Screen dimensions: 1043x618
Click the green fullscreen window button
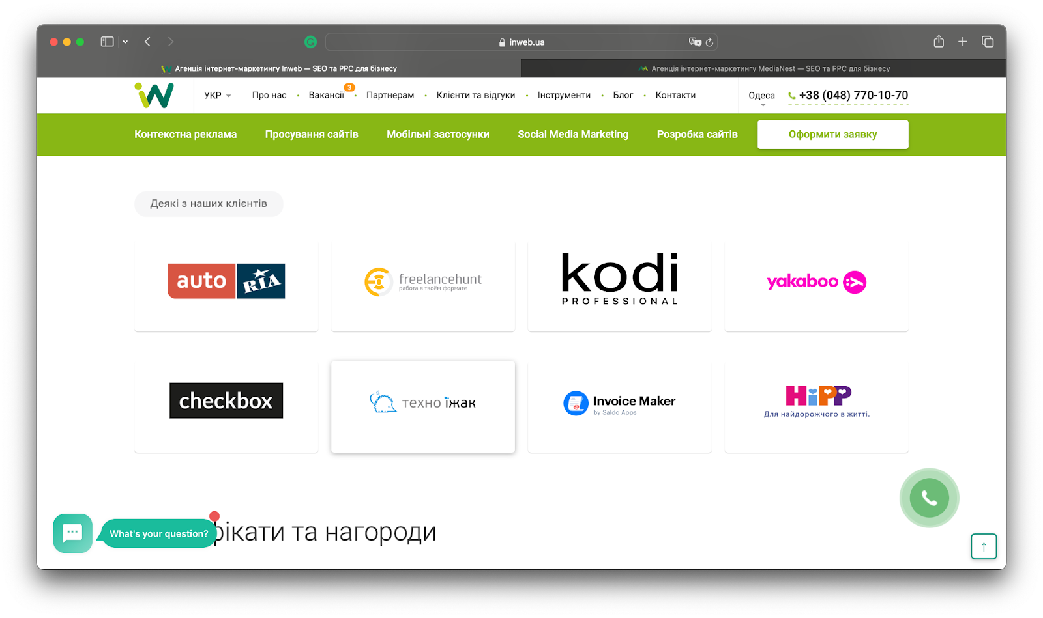click(x=80, y=42)
